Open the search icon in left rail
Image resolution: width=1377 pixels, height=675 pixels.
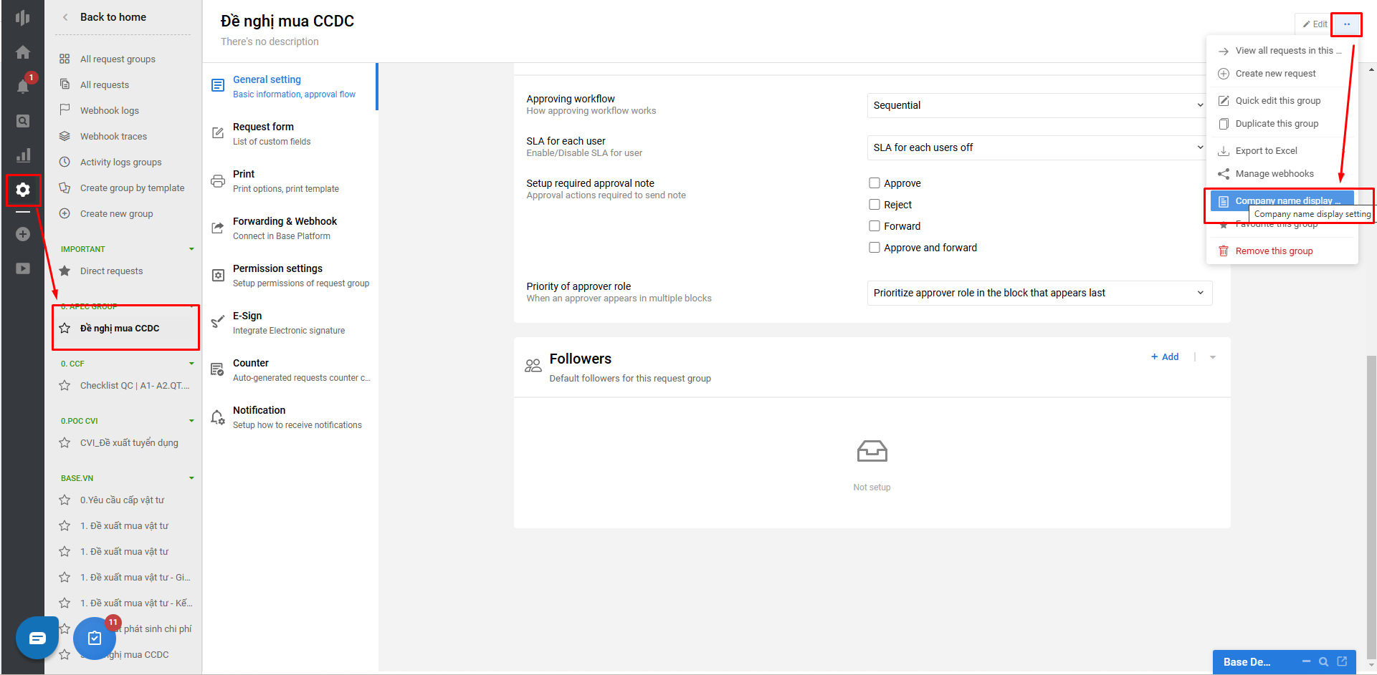pyautogui.click(x=23, y=121)
